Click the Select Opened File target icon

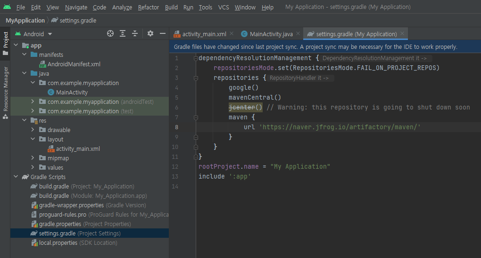(110, 34)
